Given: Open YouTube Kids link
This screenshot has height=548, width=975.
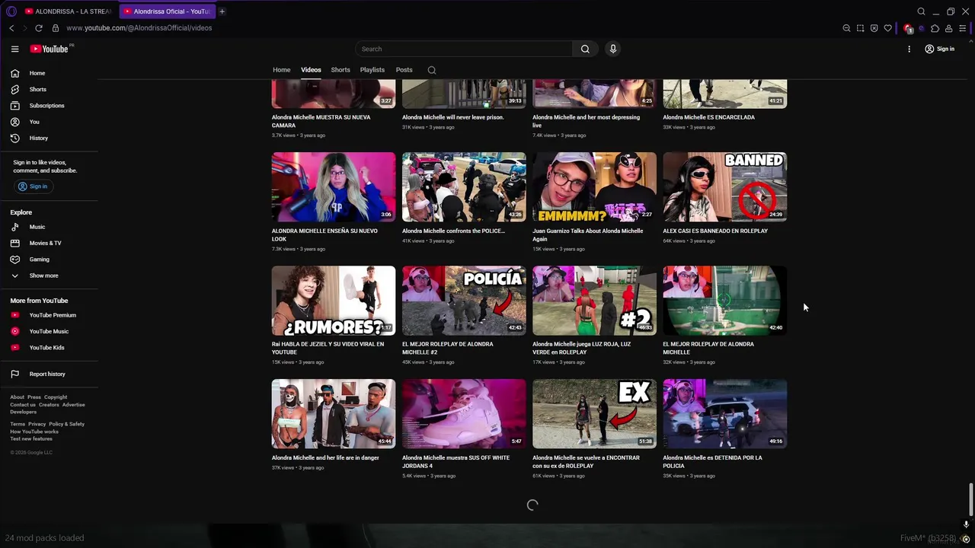Looking at the screenshot, I should (49, 348).
